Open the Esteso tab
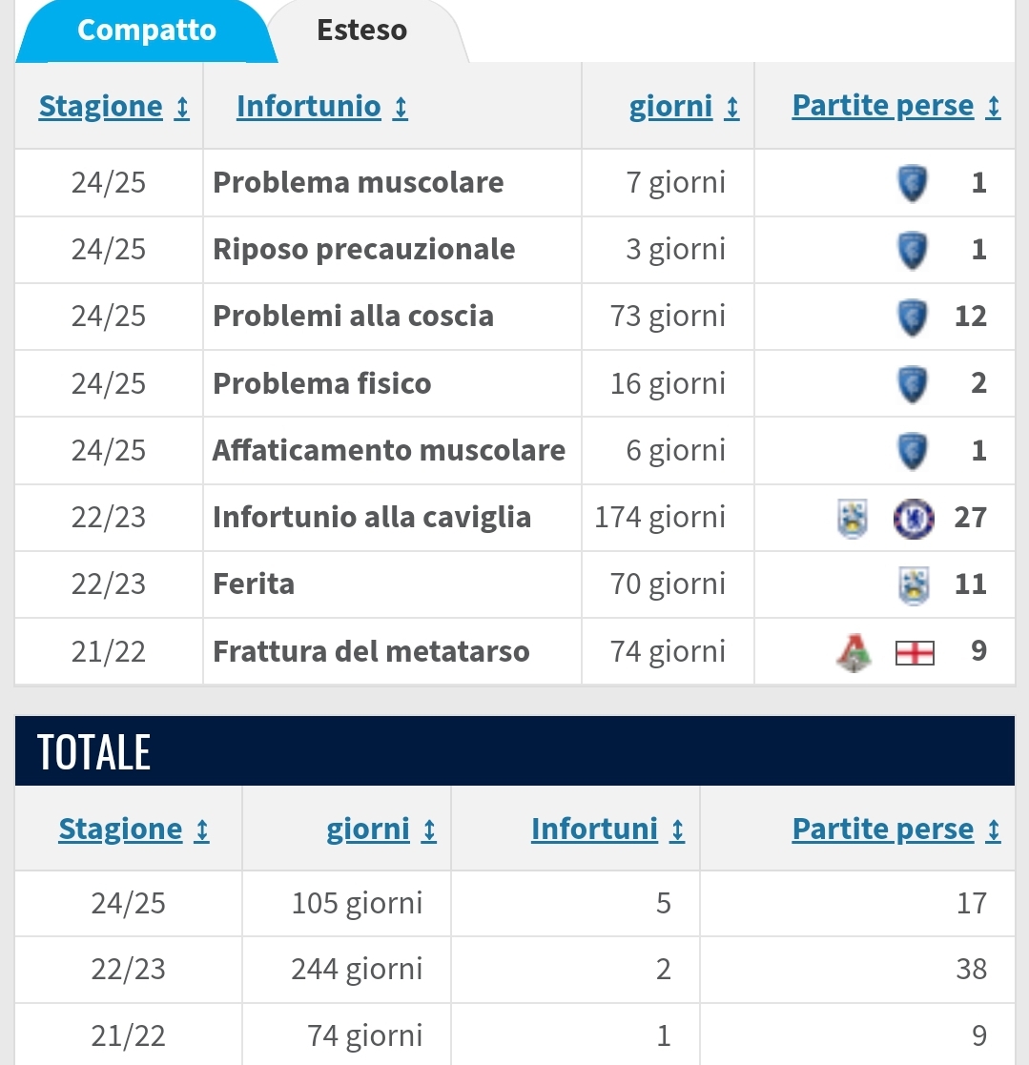 click(361, 31)
